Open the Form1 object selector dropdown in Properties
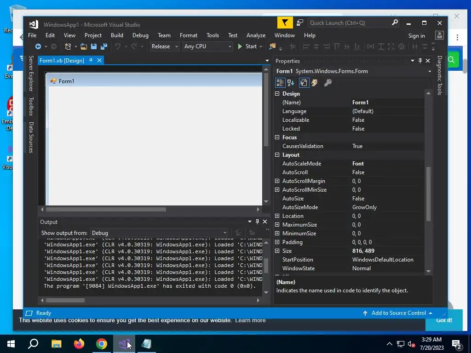Viewport: 471px width, 353px height. click(x=430, y=71)
